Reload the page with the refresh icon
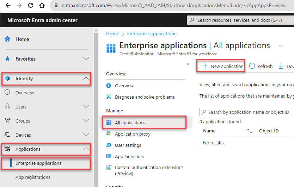This screenshot has width=294, height=187. point(31,5)
